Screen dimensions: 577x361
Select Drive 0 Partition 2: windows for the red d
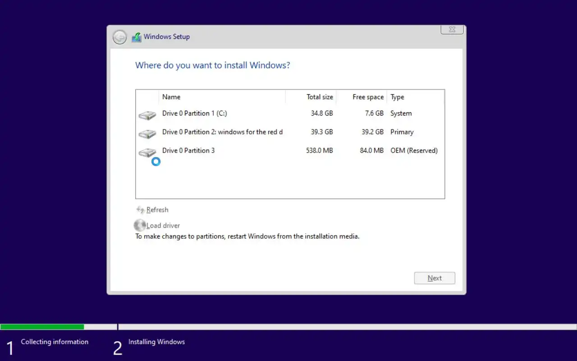click(x=290, y=132)
